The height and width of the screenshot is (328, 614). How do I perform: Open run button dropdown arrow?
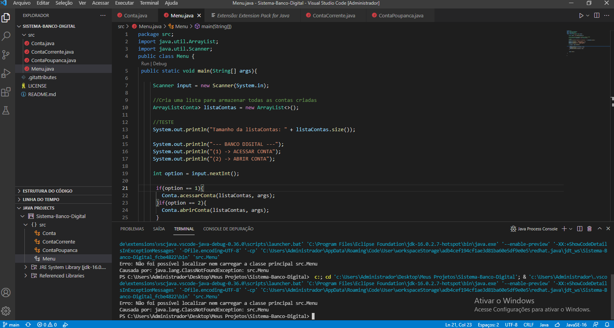coord(588,15)
